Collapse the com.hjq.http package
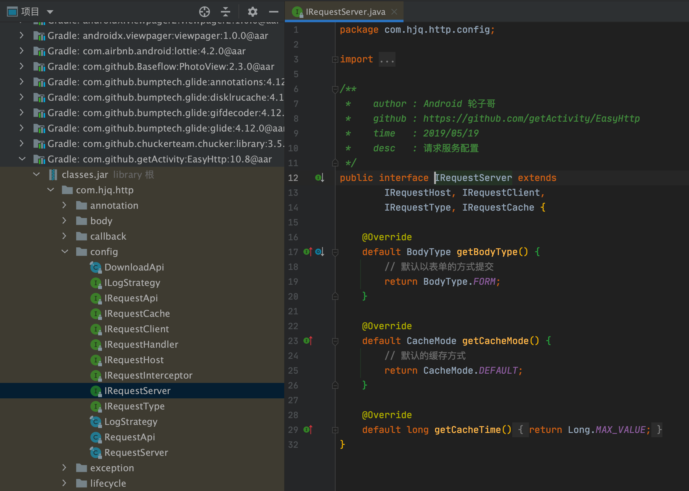689x491 pixels. point(51,190)
